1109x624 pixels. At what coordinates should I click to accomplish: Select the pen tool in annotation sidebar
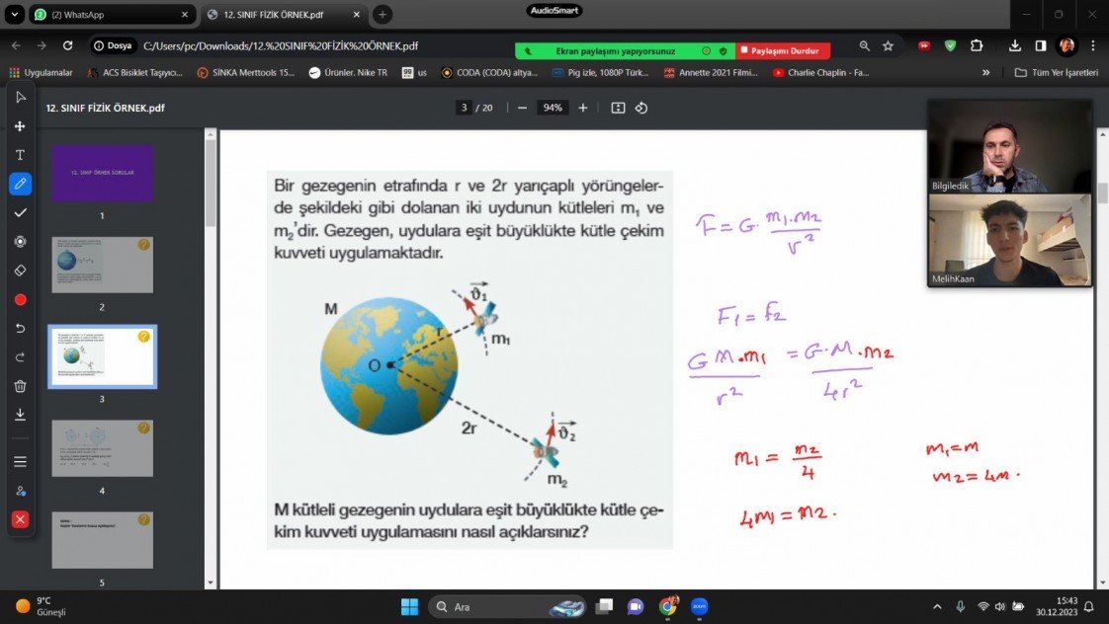pos(20,183)
